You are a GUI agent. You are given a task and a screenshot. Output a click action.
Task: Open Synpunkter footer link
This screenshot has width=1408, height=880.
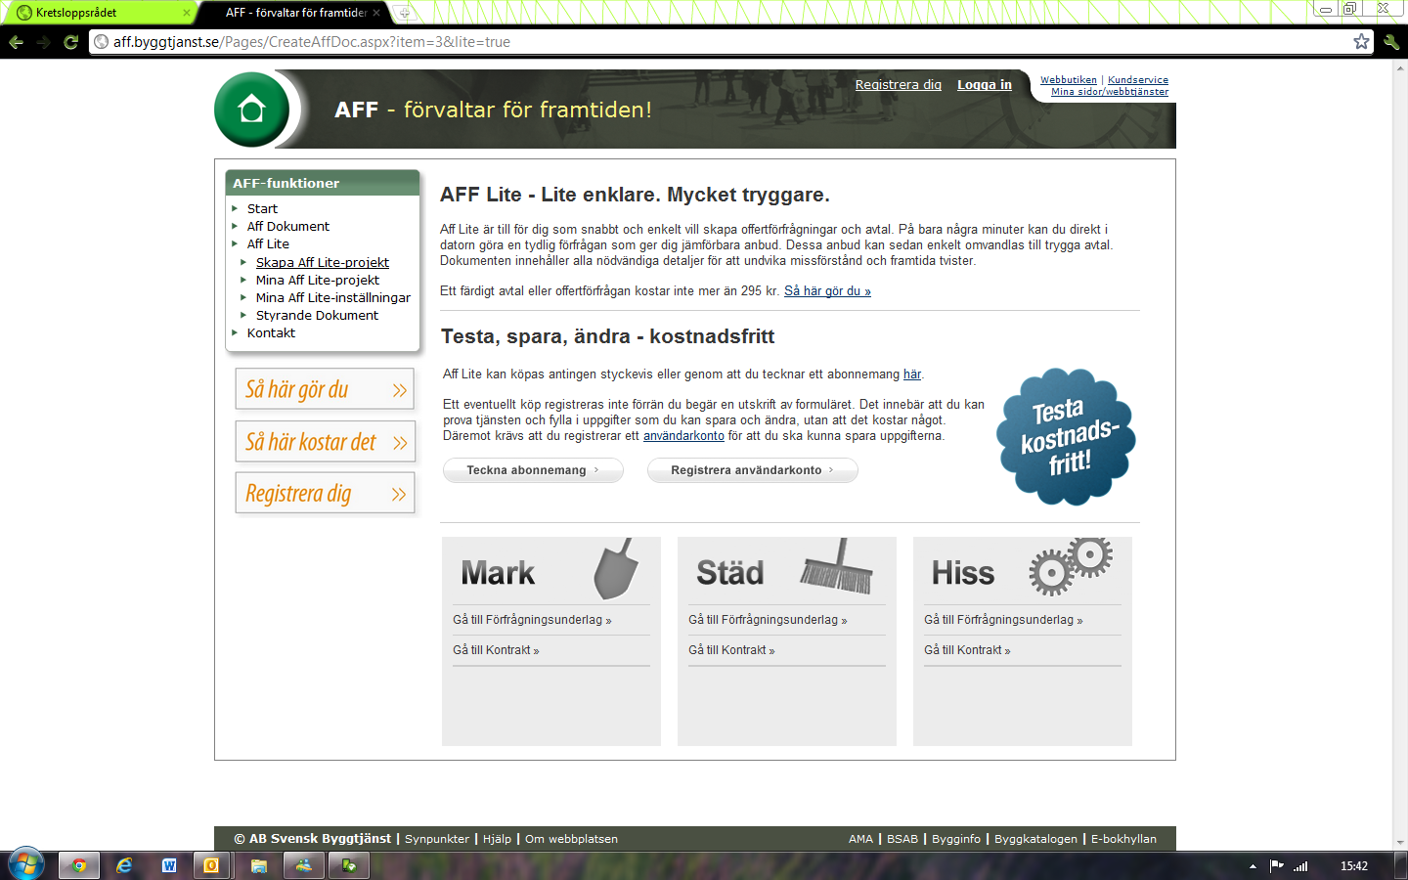[437, 839]
